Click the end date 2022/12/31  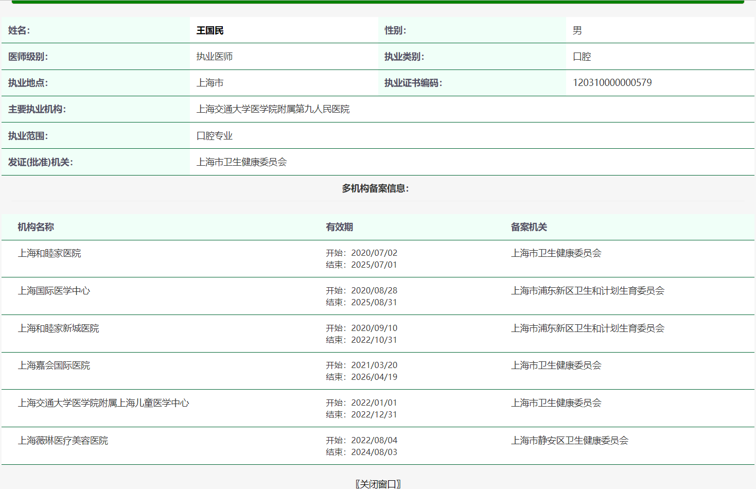click(x=374, y=414)
